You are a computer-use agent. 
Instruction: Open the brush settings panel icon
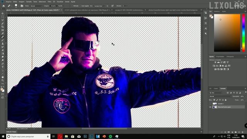[22, 6]
